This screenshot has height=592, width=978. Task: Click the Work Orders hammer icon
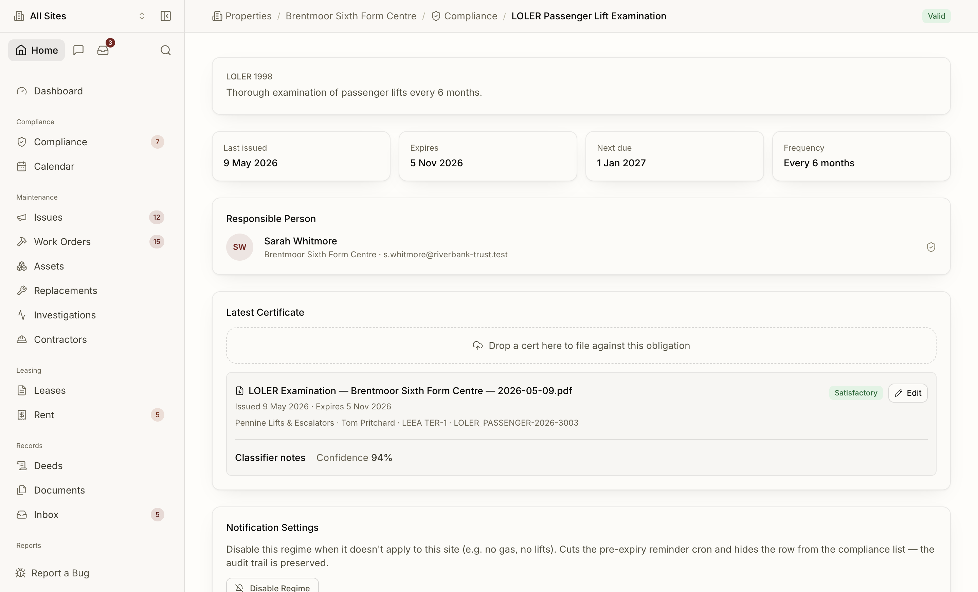point(22,242)
